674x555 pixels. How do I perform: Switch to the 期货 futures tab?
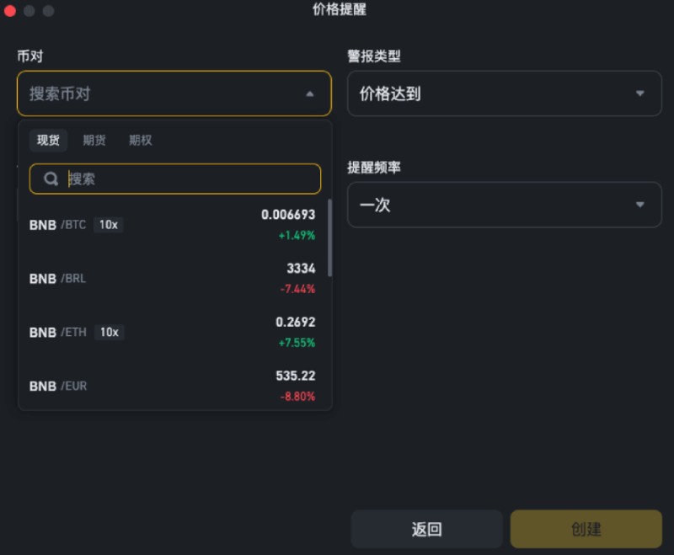pos(94,141)
